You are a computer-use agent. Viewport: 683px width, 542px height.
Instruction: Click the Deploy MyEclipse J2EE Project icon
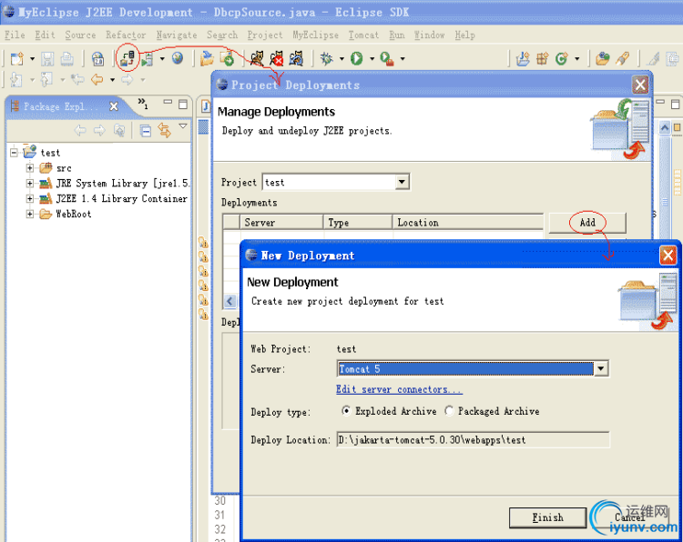[127, 58]
